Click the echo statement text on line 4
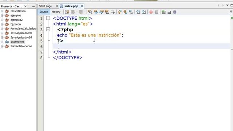Image resolution: width=233 pixels, height=131 pixels. tap(90, 35)
